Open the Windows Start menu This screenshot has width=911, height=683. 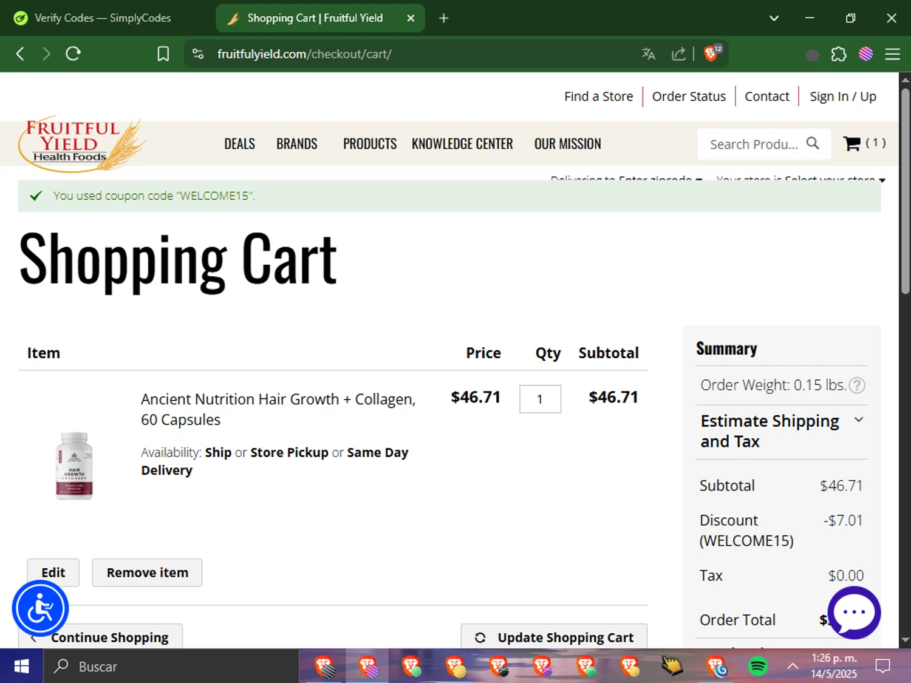click(x=21, y=666)
